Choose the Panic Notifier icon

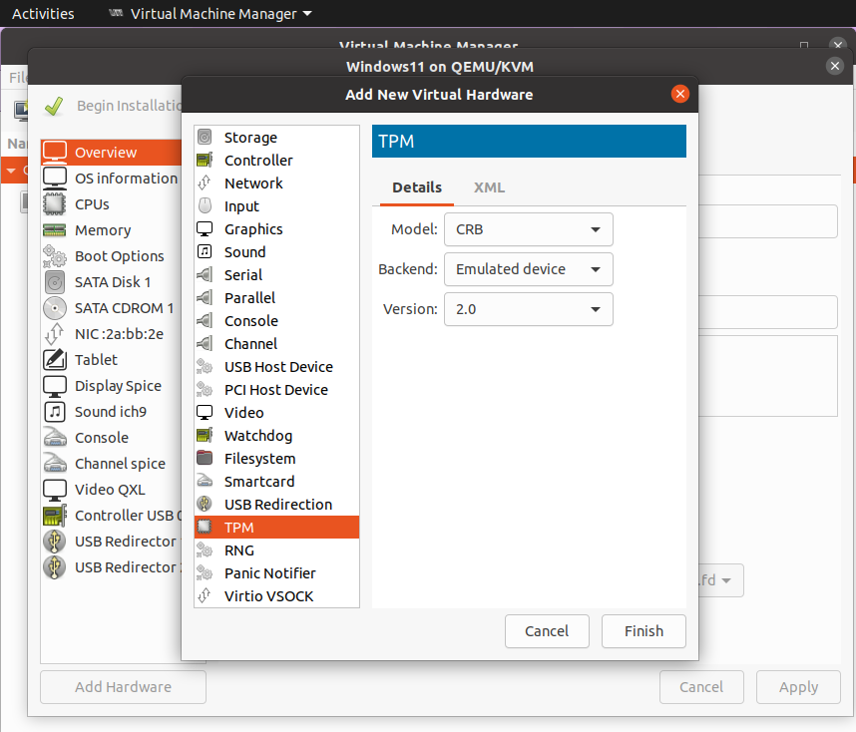pos(205,572)
